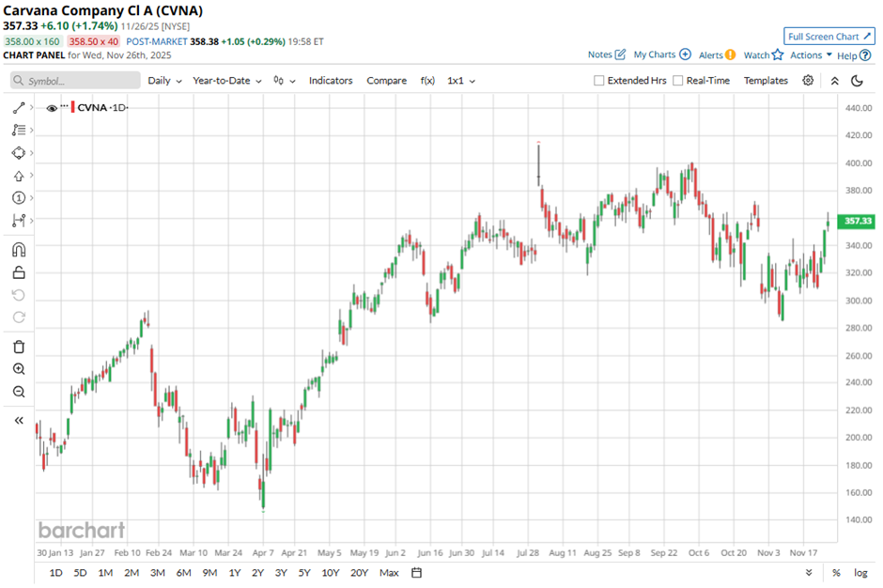Zoom in on the chart
Image resolution: width=883 pixels, height=588 pixels.
point(19,369)
